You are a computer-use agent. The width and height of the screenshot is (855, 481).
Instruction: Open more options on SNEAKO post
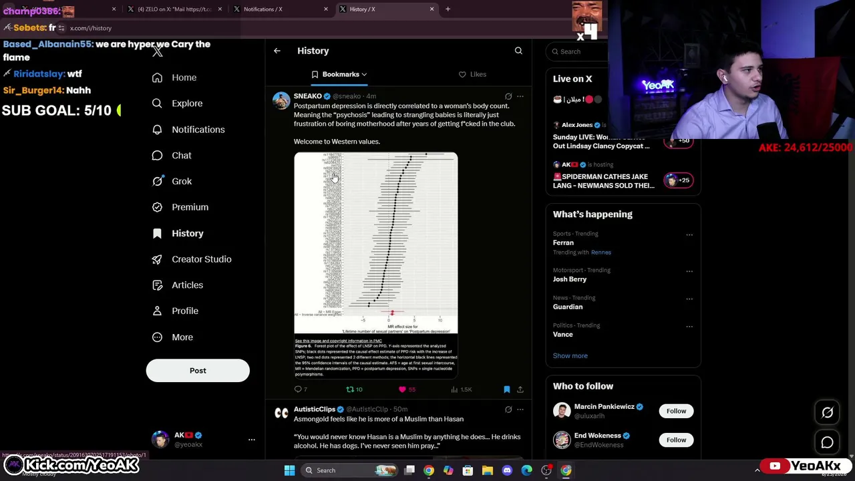(x=520, y=96)
